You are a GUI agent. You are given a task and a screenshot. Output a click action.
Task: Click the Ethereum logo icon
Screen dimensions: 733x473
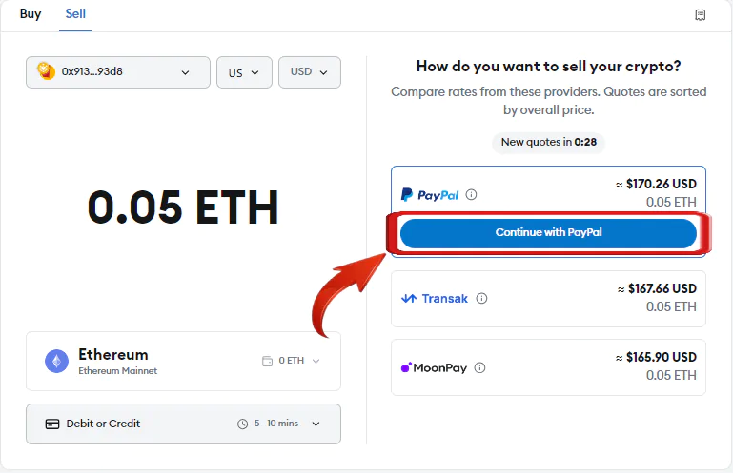56,361
